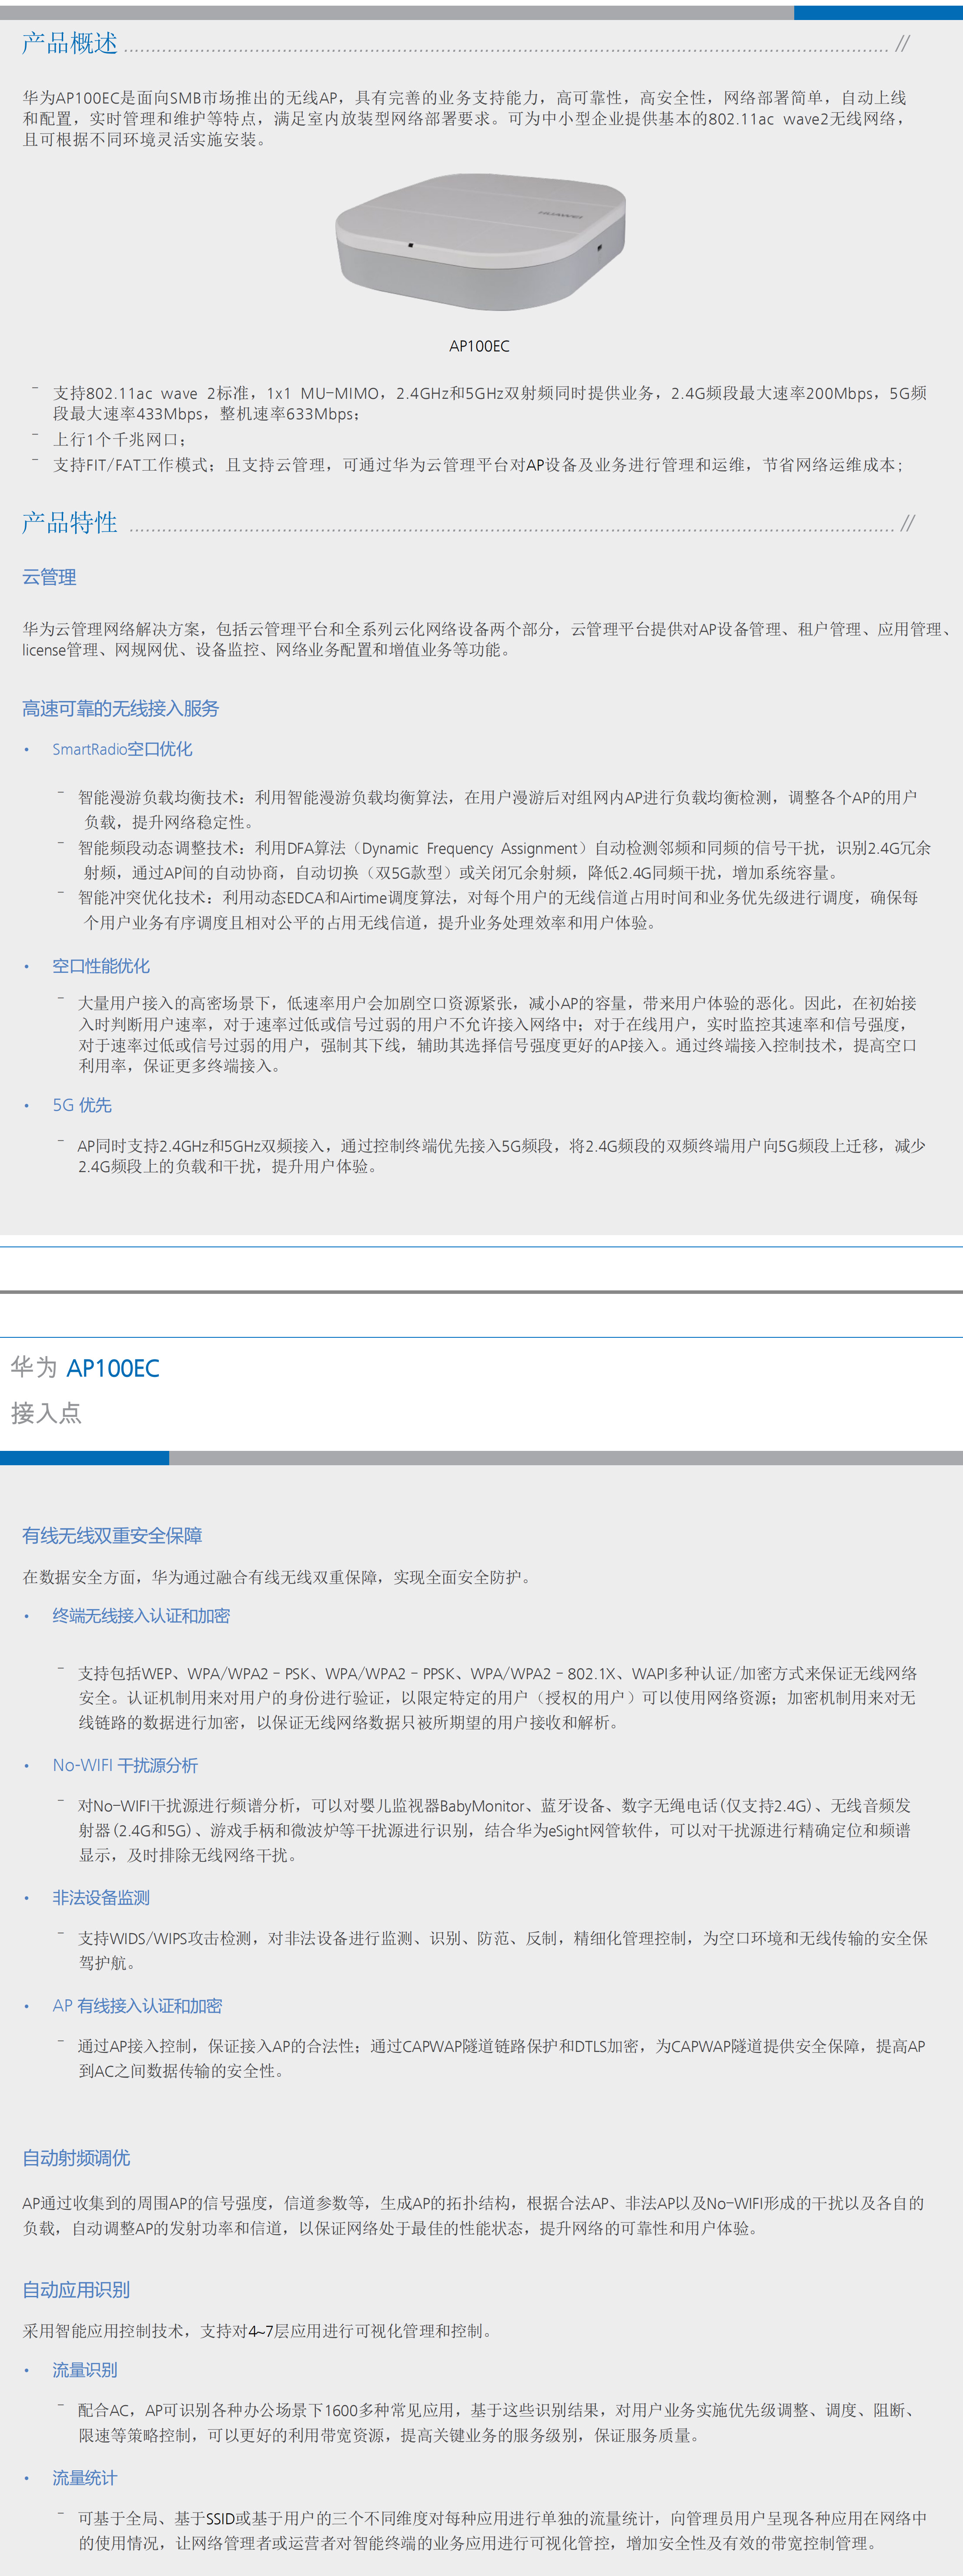Select the AP 有线接入认证和加密 heading
Screen dimensions: 963x2576
pyautogui.click(x=137, y=2005)
